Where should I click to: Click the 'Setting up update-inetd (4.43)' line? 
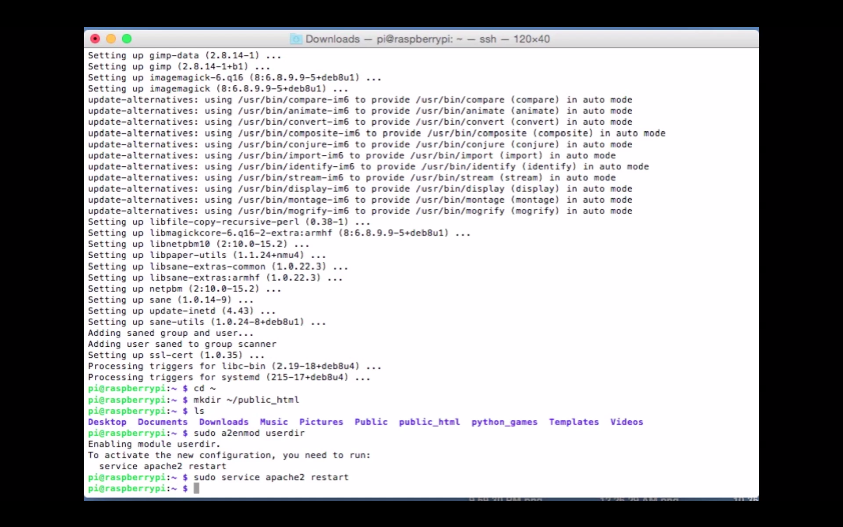coord(182,311)
